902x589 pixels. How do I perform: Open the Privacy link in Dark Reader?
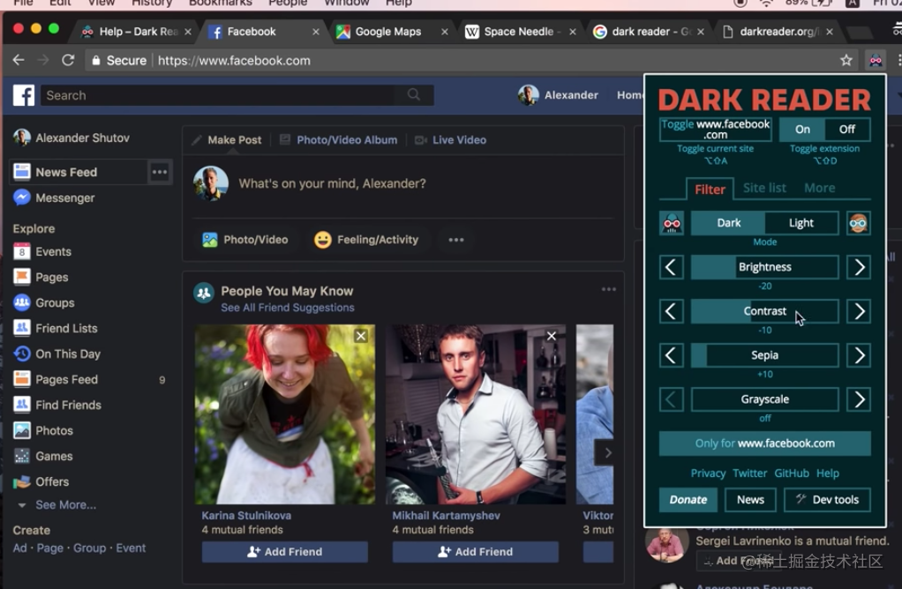pyautogui.click(x=708, y=473)
